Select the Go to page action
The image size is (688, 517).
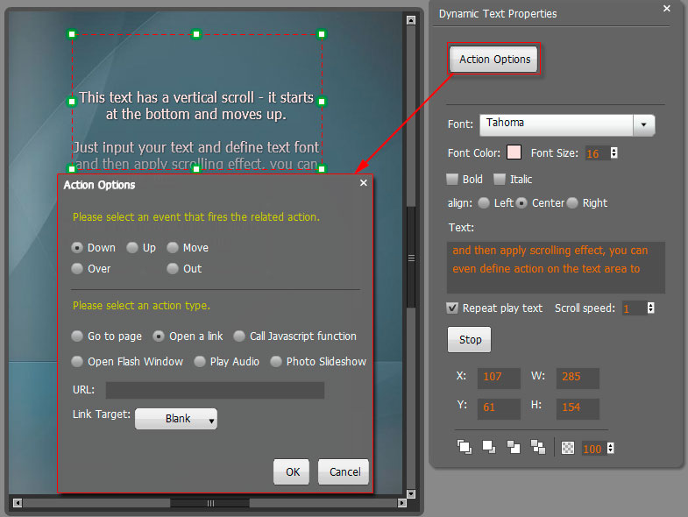[77, 336]
